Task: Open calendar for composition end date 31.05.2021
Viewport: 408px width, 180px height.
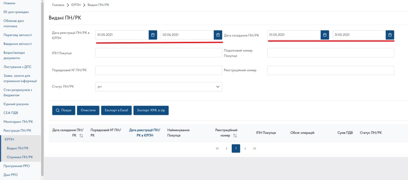Action: click(390, 35)
